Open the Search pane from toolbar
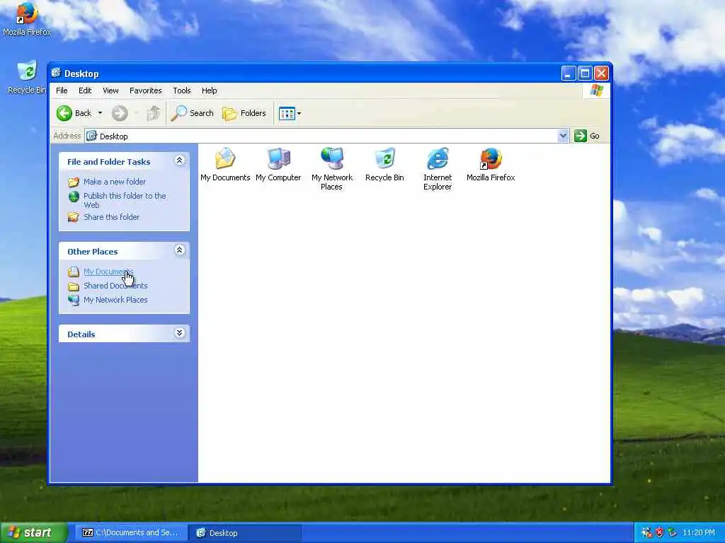Viewport: 725px width, 543px height. tap(193, 113)
